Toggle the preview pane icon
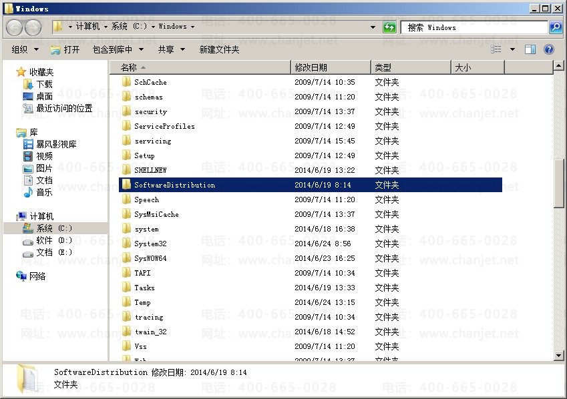Image resolution: width=567 pixels, height=399 pixels. pyautogui.click(x=530, y=49)
